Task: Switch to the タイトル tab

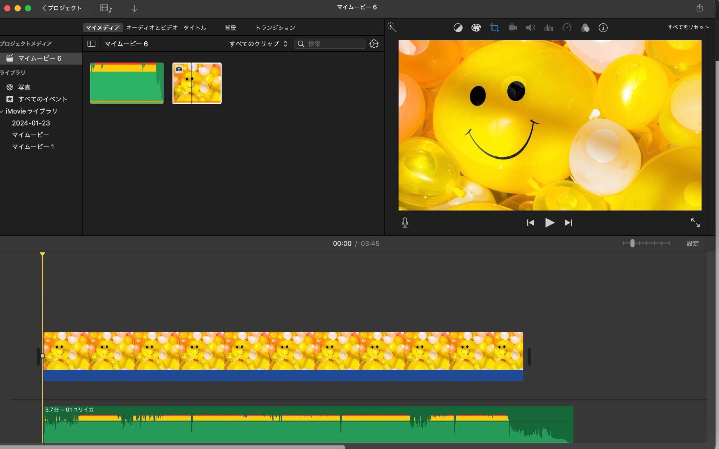Action: [x=195, y=28]
